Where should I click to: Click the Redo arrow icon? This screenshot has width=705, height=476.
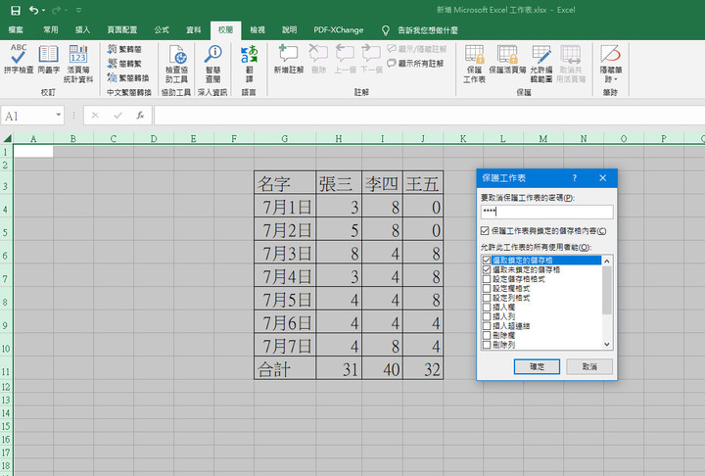(56, 10)
